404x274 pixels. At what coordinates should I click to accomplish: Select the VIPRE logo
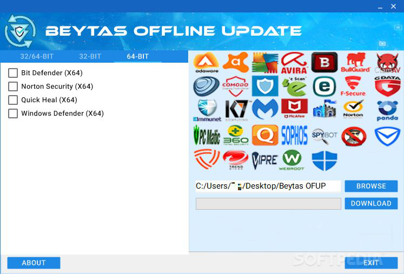click(x=265, y=160)
